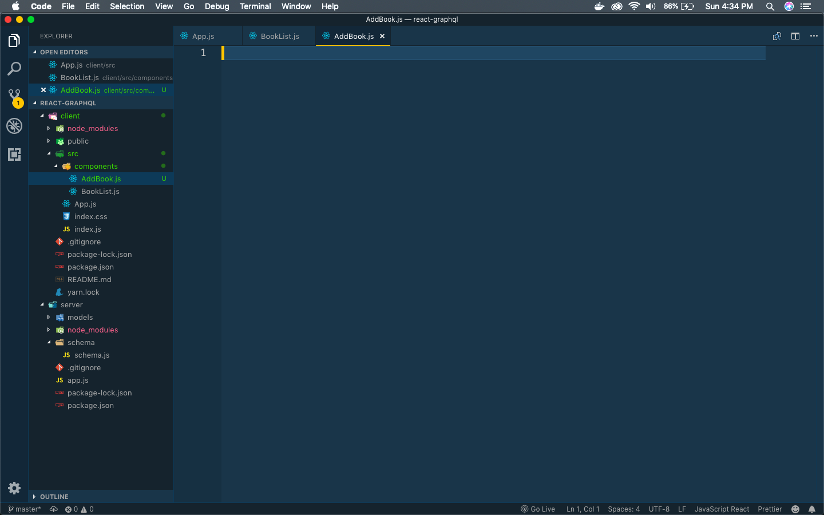Start Go Live server from status bar
Image resolution: width=824 pixels, height=515 pixels.
[538, 509]
